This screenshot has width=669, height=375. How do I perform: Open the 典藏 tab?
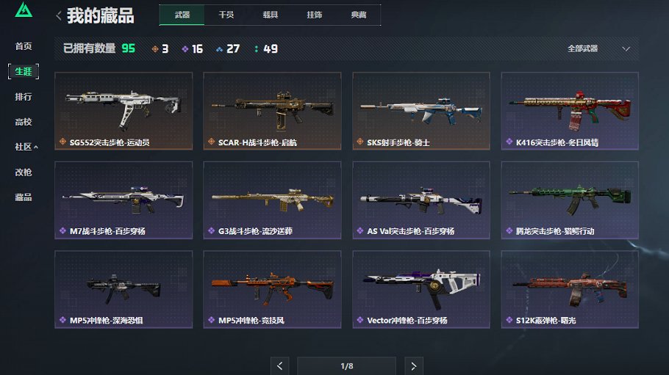tap(359, 15)
